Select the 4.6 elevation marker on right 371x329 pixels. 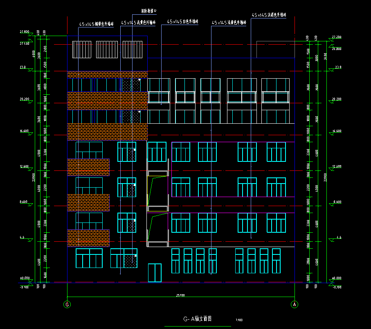click(337, 237)
